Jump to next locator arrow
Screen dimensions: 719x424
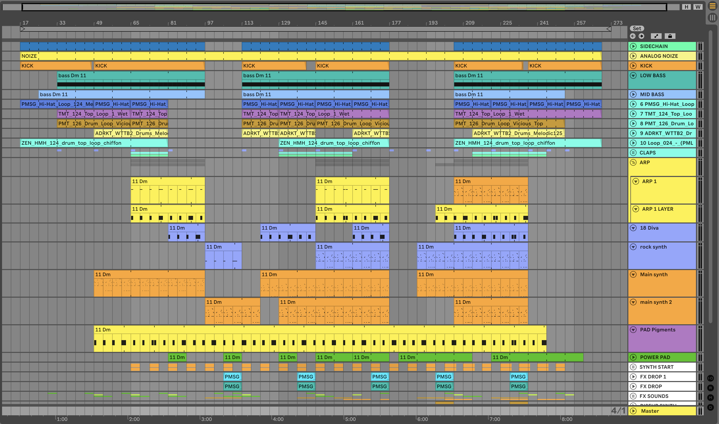point(641,36)
